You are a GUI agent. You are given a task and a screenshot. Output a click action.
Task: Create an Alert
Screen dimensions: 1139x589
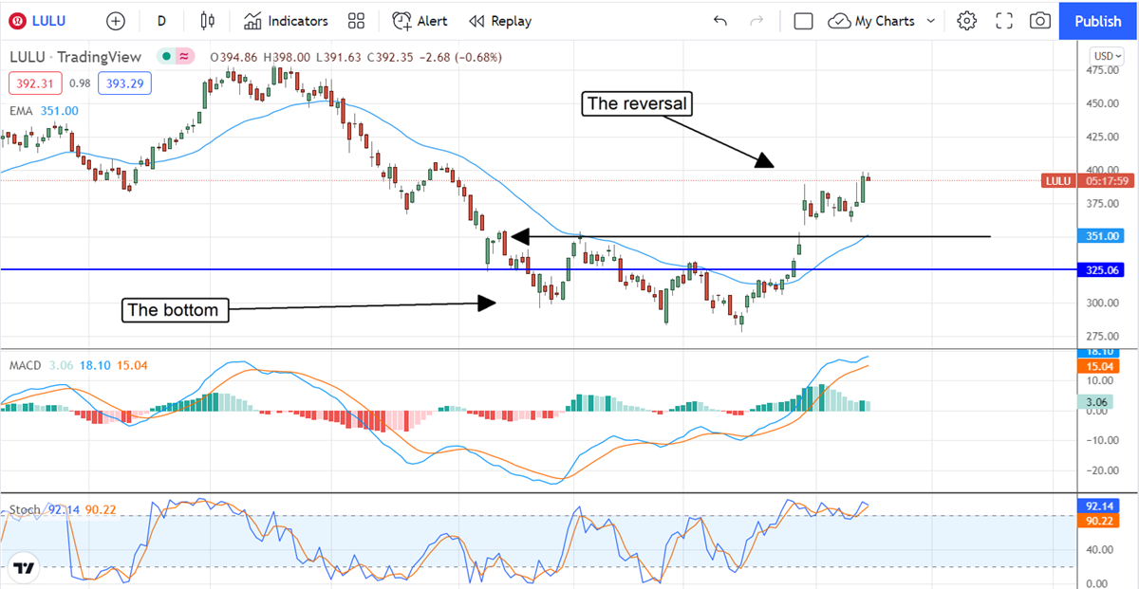pyautogui.click(x=420, y=21)
